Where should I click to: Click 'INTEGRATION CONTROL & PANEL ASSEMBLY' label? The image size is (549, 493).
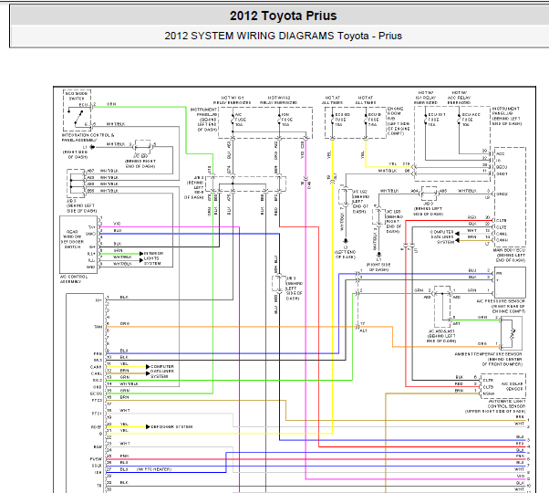[x=88, y=137]
